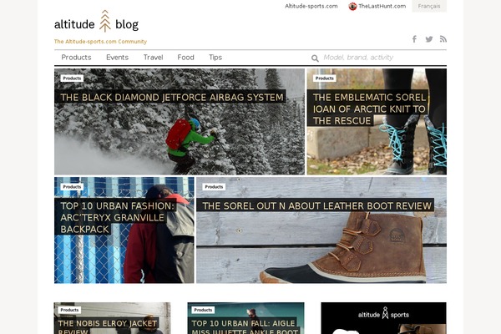Open the Food menu item
This screenshot has width=501, height=334.
185,58
